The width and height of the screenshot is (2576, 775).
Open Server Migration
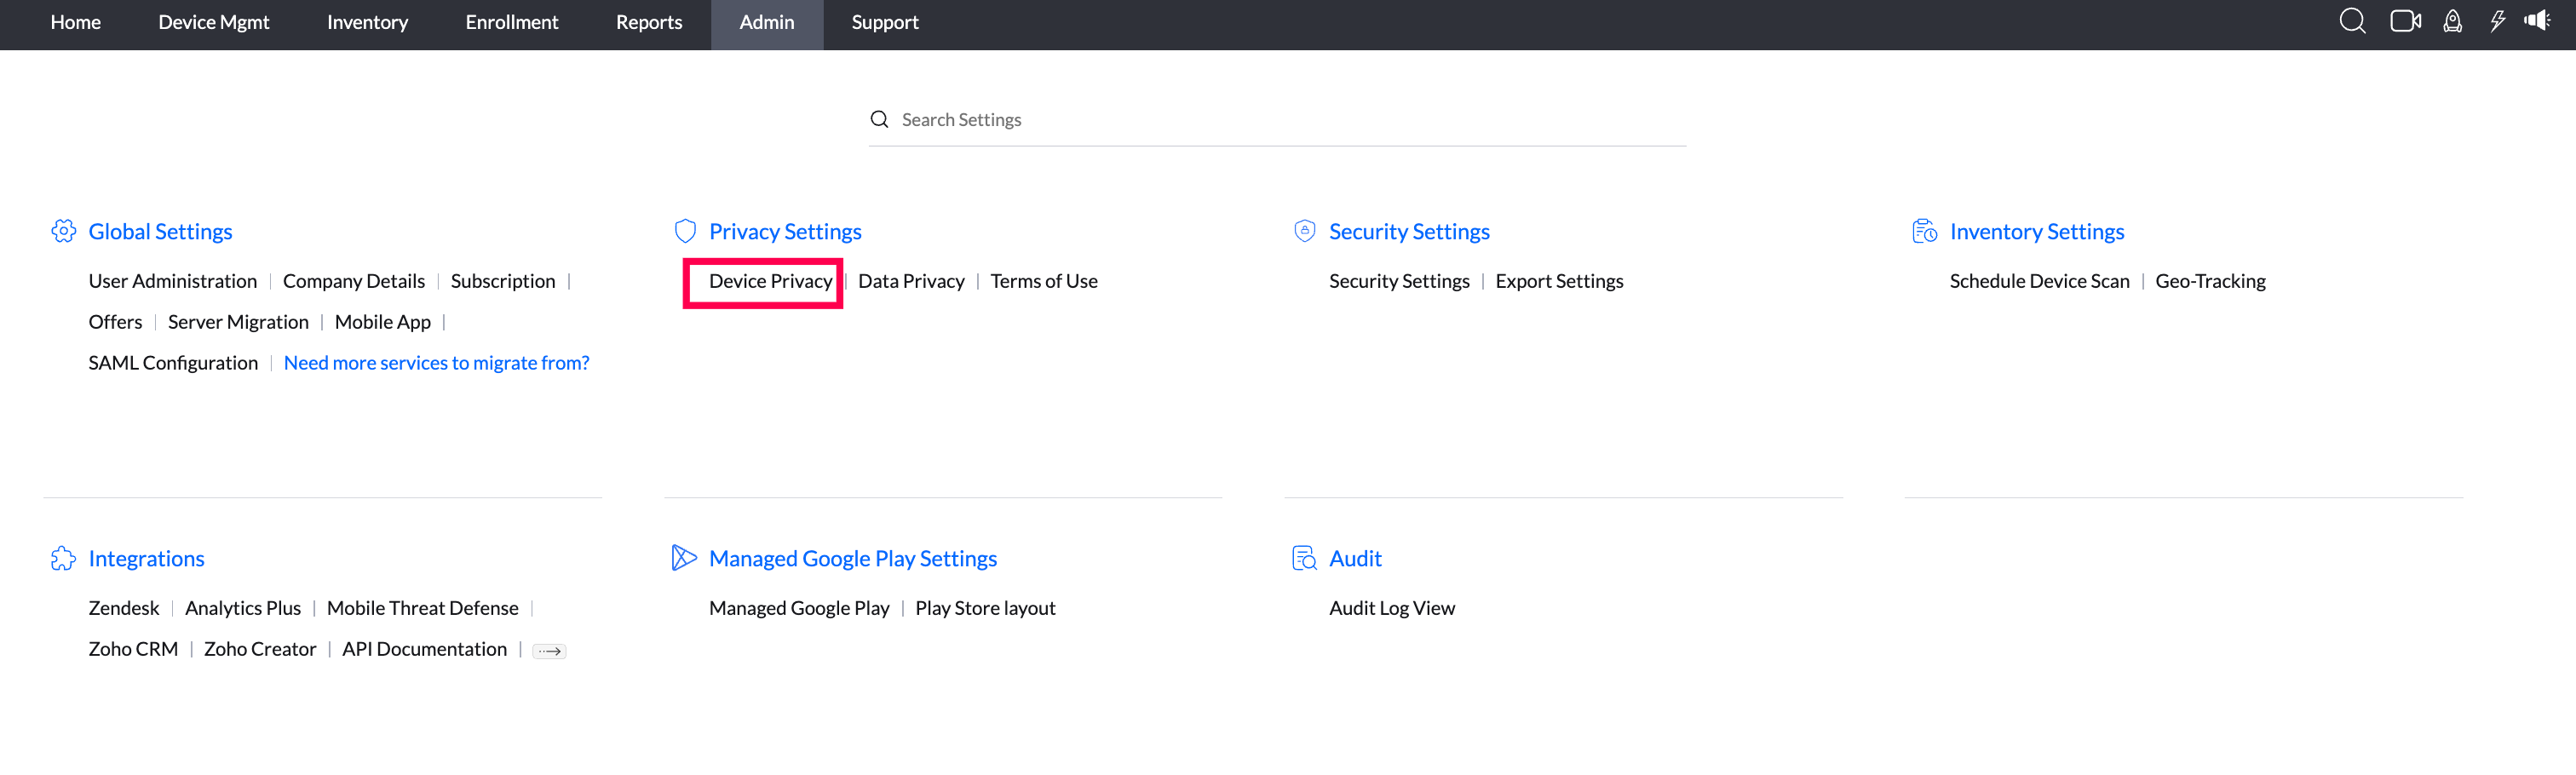click(x=238, y=322)
